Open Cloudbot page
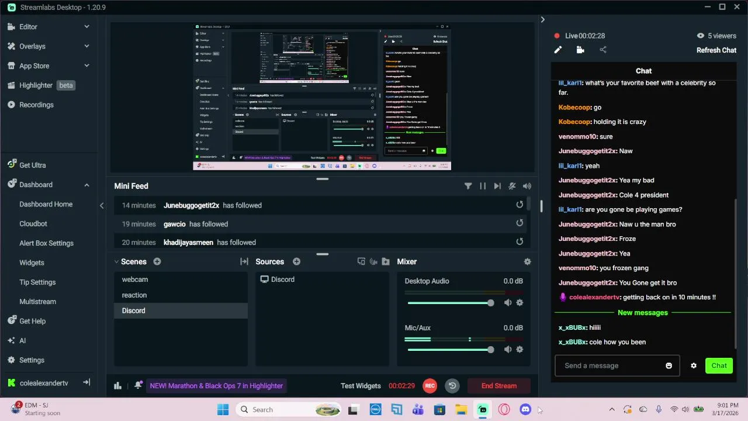 pyautogui.click(x=33, y=223)
